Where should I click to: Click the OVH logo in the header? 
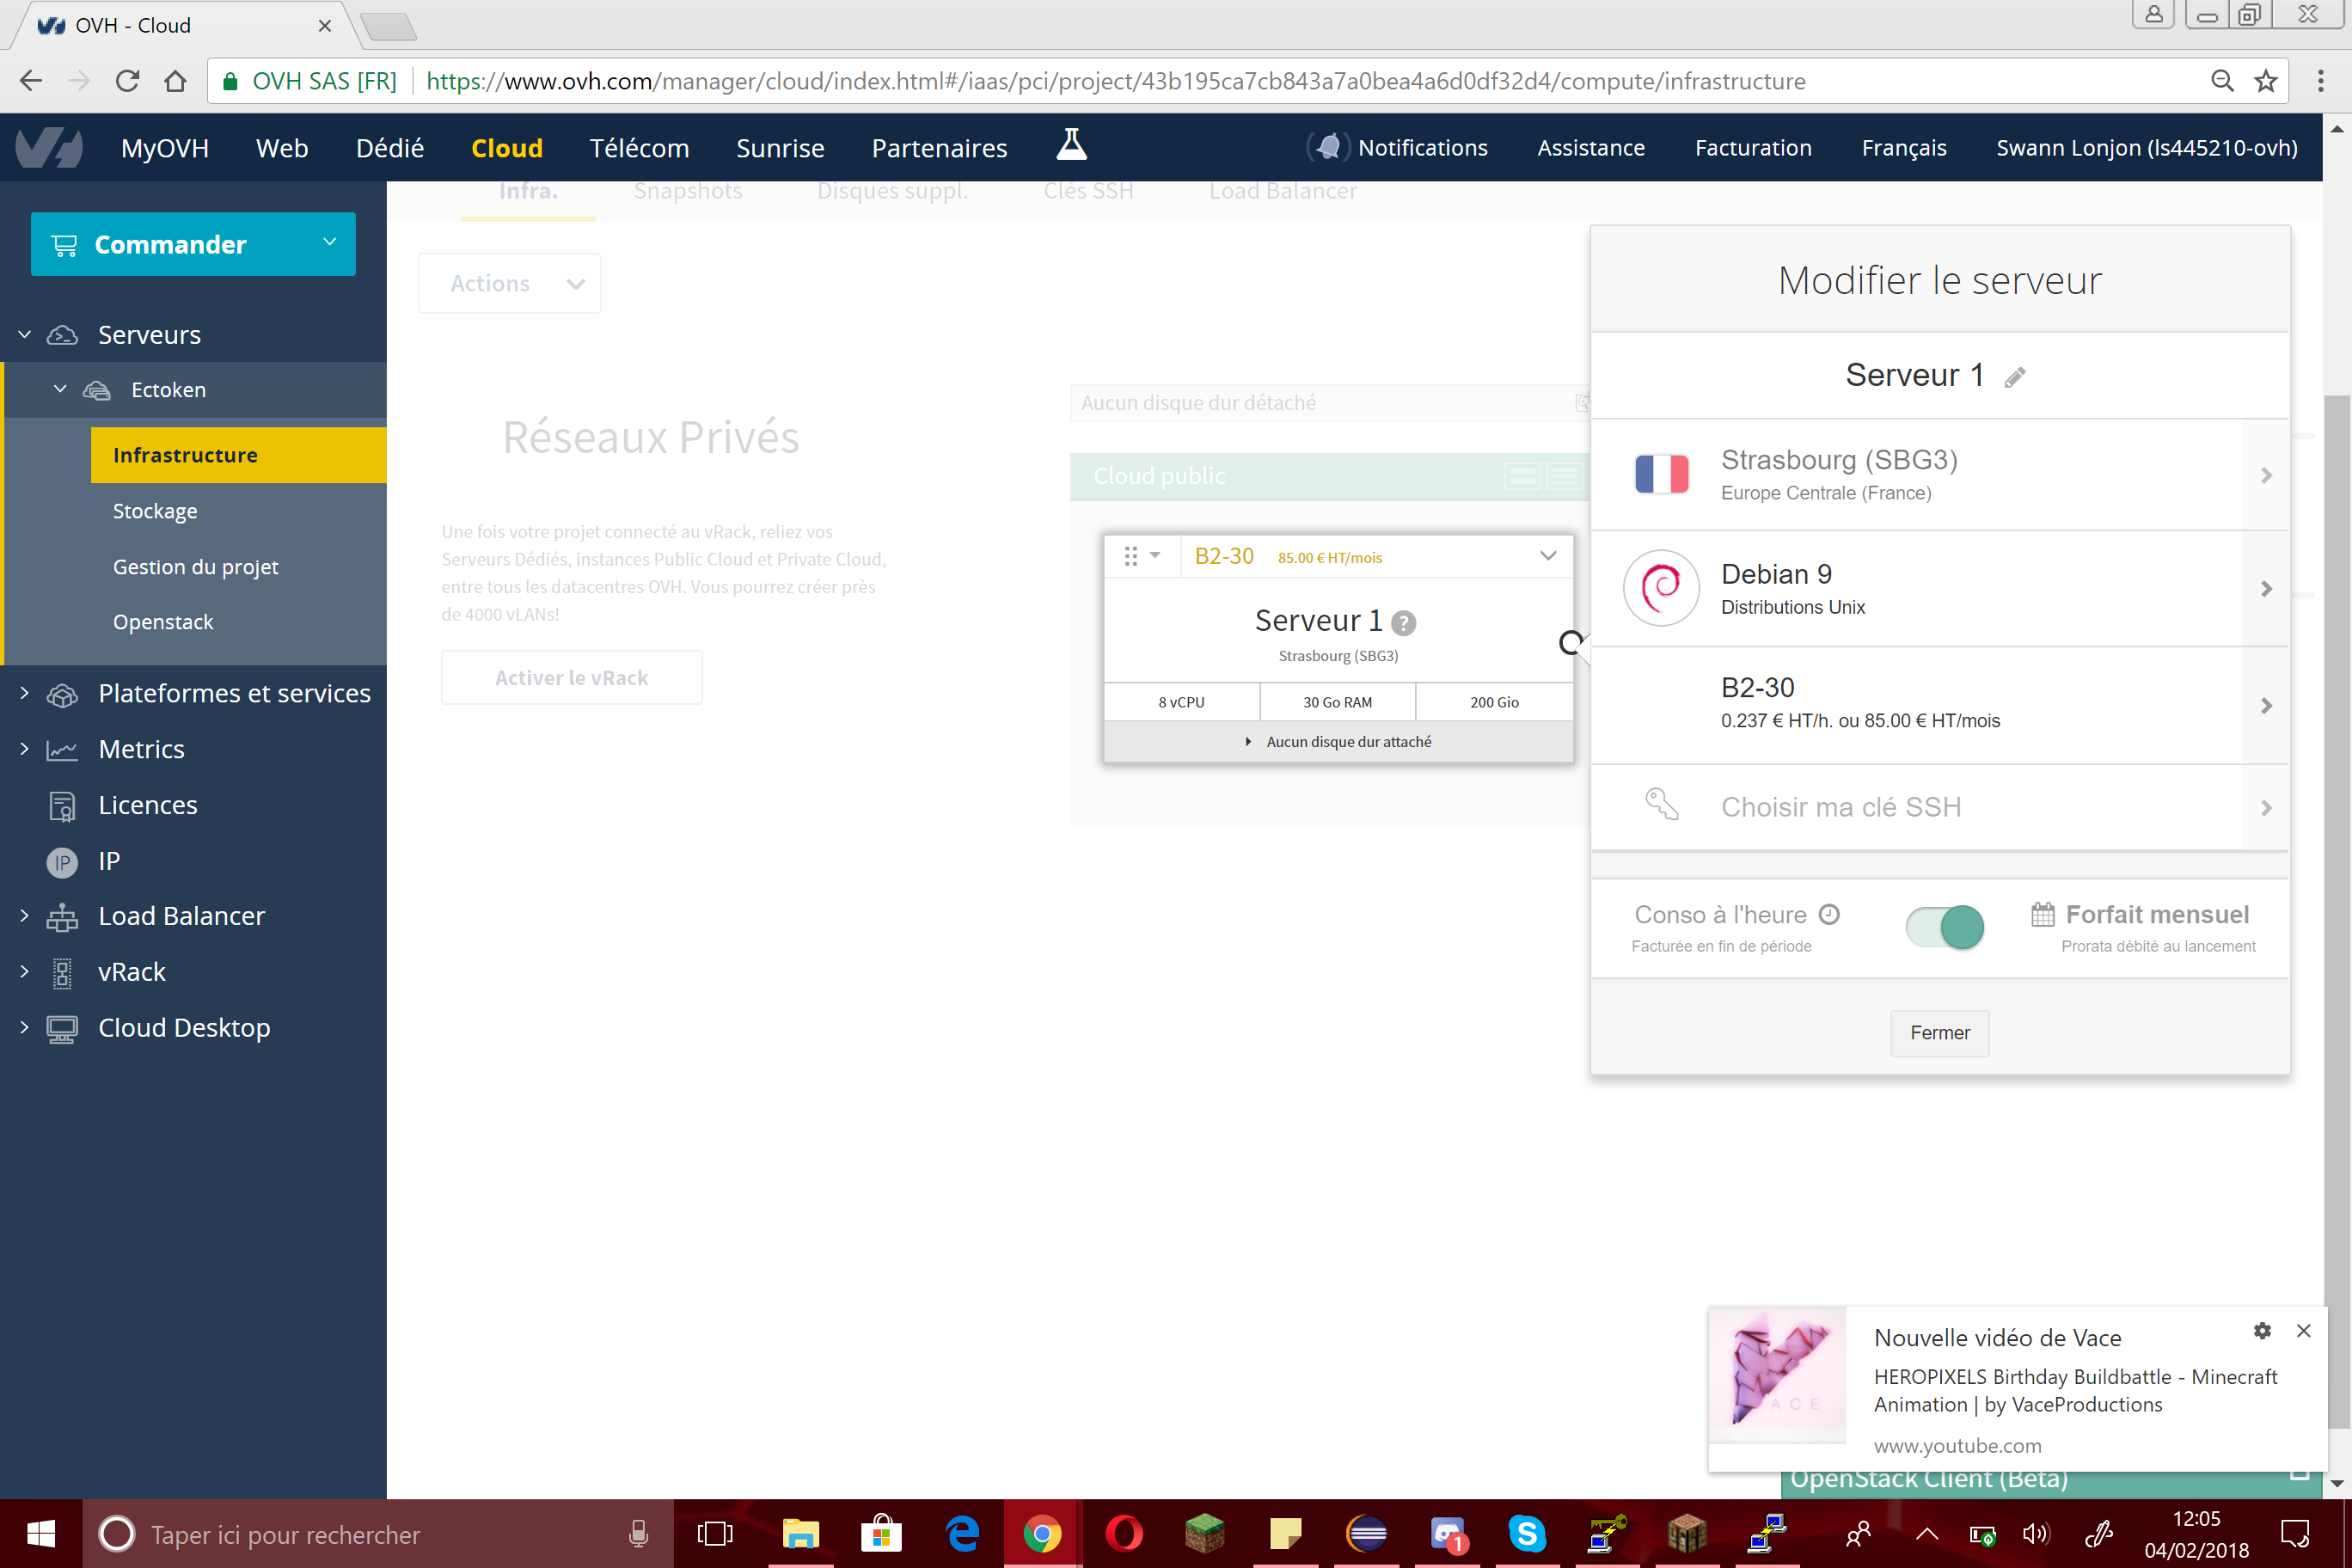[48, 148]
